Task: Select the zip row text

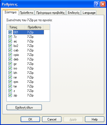Action: tap(15, 95)
